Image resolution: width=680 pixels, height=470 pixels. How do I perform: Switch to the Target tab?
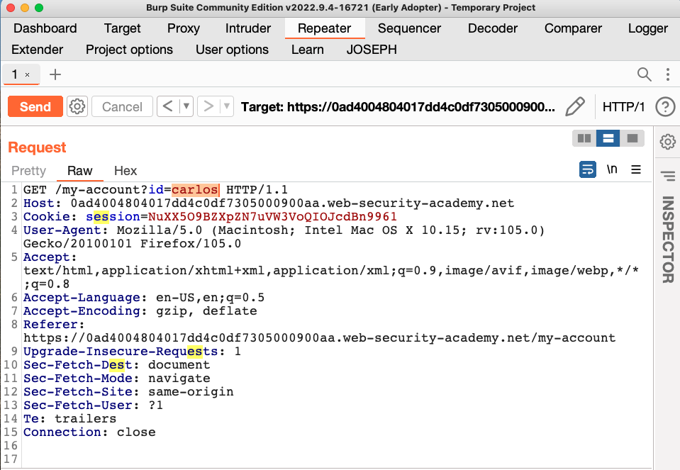point(122,28)
